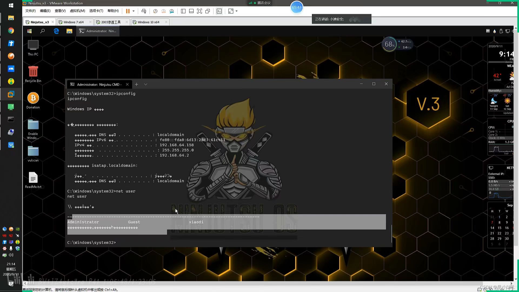
Task: Click host Windows Start button
Action: coord(11,5)
